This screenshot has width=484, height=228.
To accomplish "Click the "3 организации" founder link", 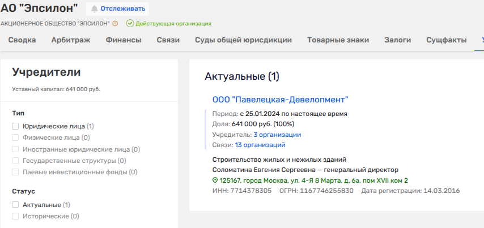I will [x=277, y=135].
